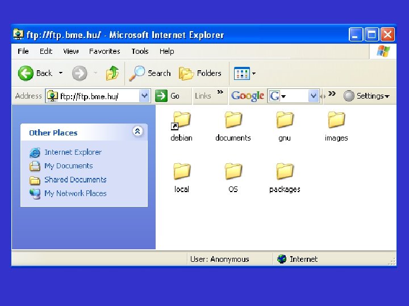Click the green Back arrow button

point(26,73)
